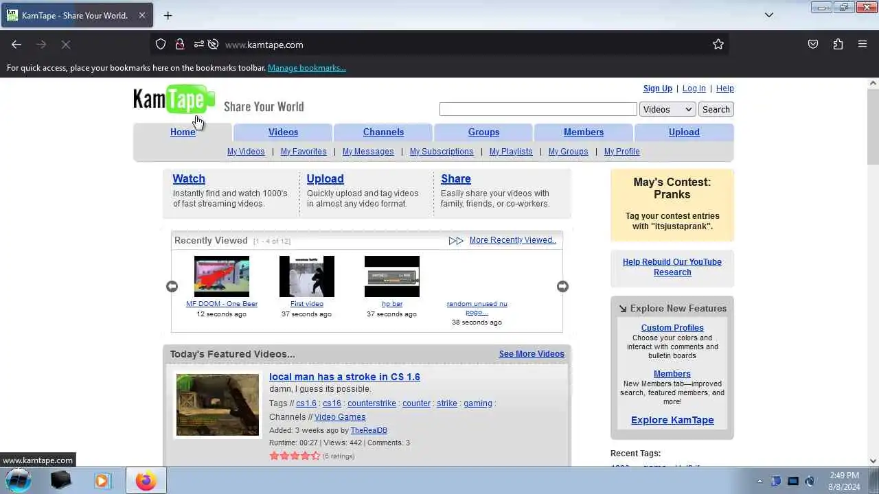Open My Messages submenu link
Image resolution: width=879 pixels, height=494 pixels.
(x=368, y=152)
